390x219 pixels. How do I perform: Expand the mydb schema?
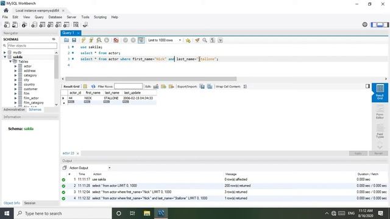click(5, 52)
